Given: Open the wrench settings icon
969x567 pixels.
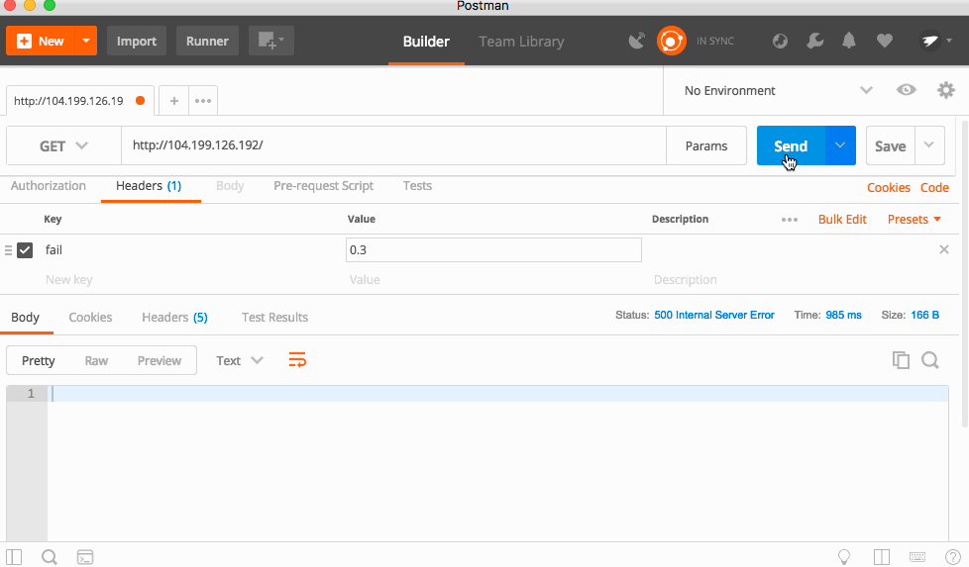Looking at the screenshot, I should [815, 41].
